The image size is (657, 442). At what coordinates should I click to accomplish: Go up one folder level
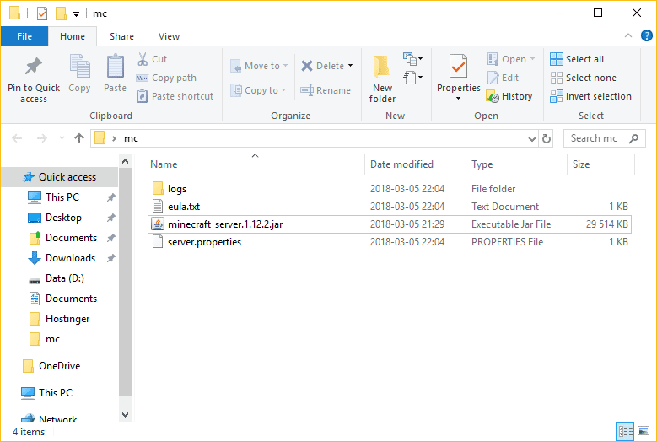coord(79,138)
